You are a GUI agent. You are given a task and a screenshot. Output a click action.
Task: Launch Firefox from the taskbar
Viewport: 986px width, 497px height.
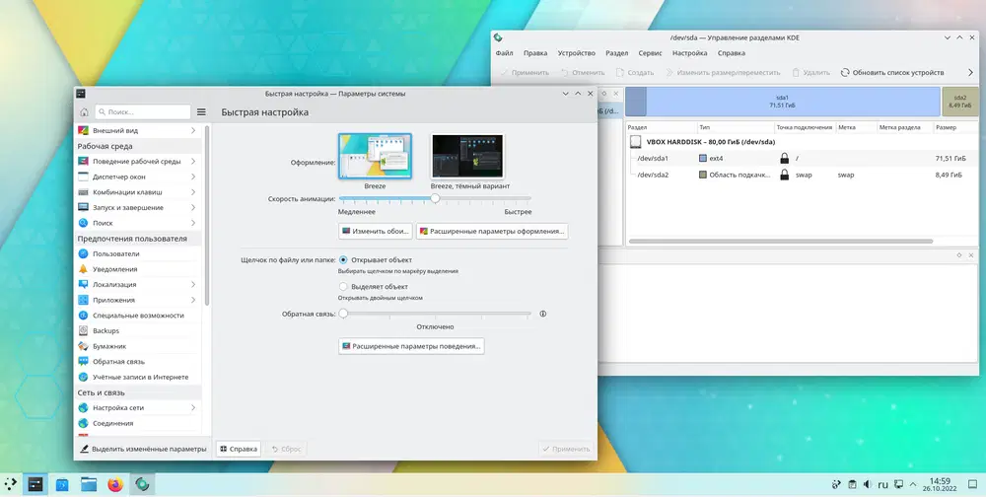point(115,484)
